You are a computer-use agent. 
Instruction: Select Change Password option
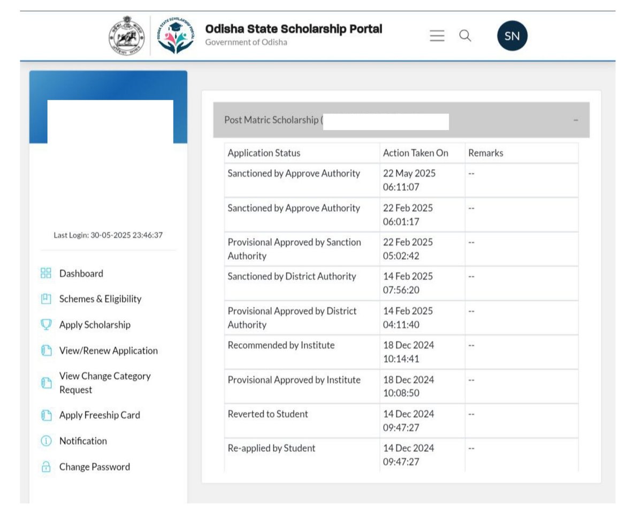pos(95,467)
